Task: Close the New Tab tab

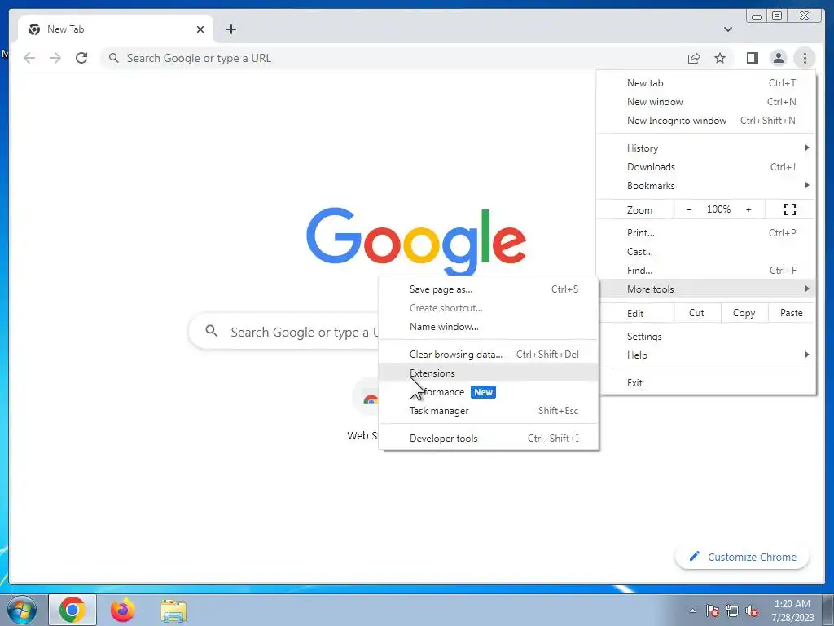Action: click(200, 29)
